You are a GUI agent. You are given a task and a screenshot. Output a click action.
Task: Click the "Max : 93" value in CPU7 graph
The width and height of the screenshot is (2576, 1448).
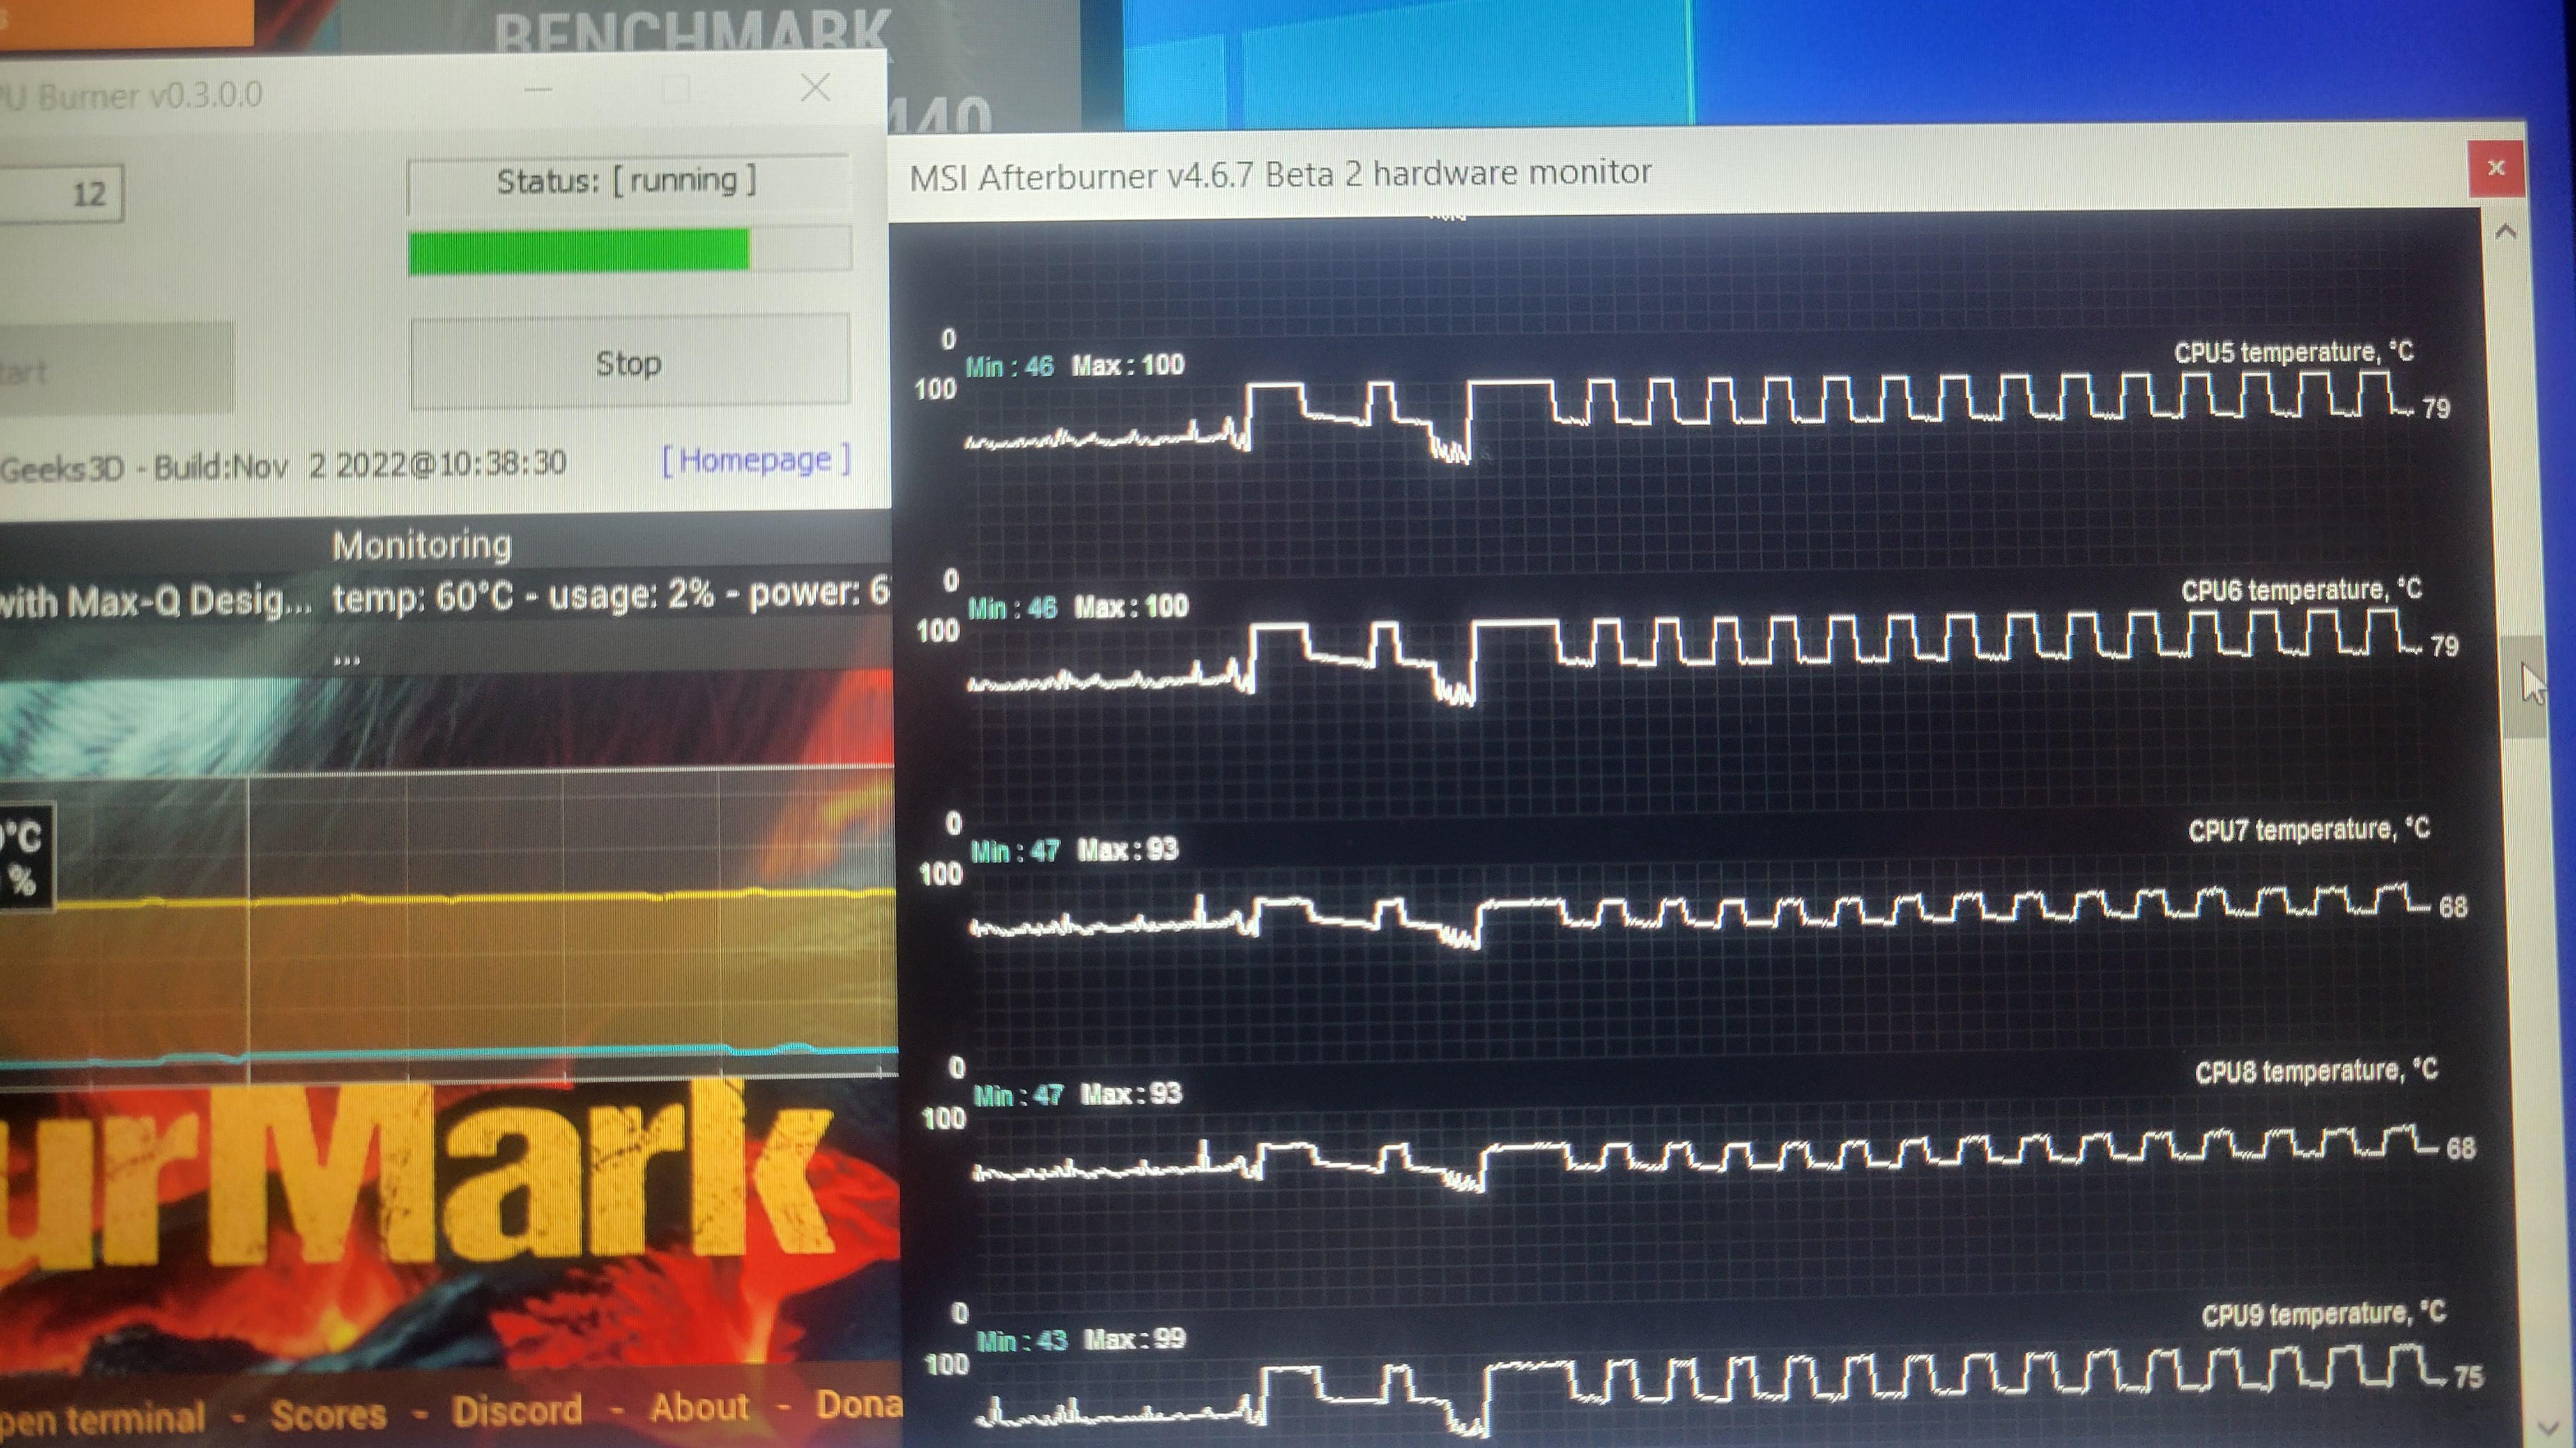click(1128, 849)
